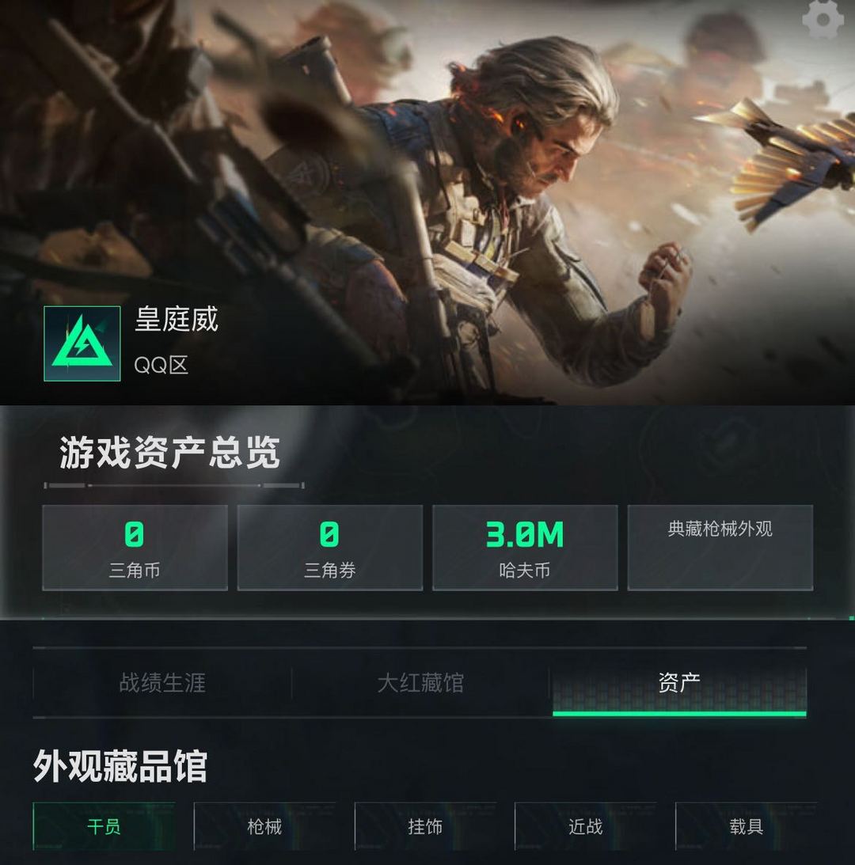The width and height of the screenshot is (855, 865).
Task: Tap the 外观藏品馆 section heading
Action: pyautogui.click(x=120, y=766)
